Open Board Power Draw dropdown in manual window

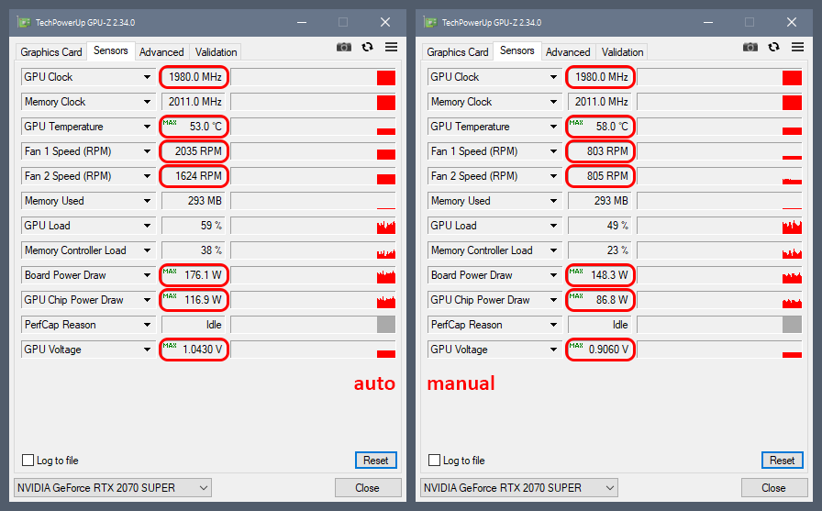[553, 275]
